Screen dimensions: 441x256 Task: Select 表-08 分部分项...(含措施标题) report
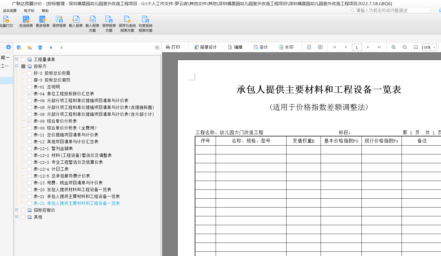click(x=94, y=107)
